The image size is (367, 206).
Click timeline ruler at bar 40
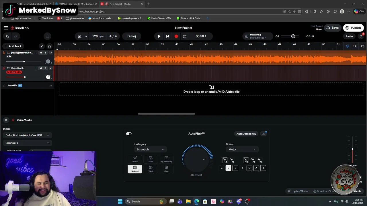pyautogui.click(x=177, y=44)
